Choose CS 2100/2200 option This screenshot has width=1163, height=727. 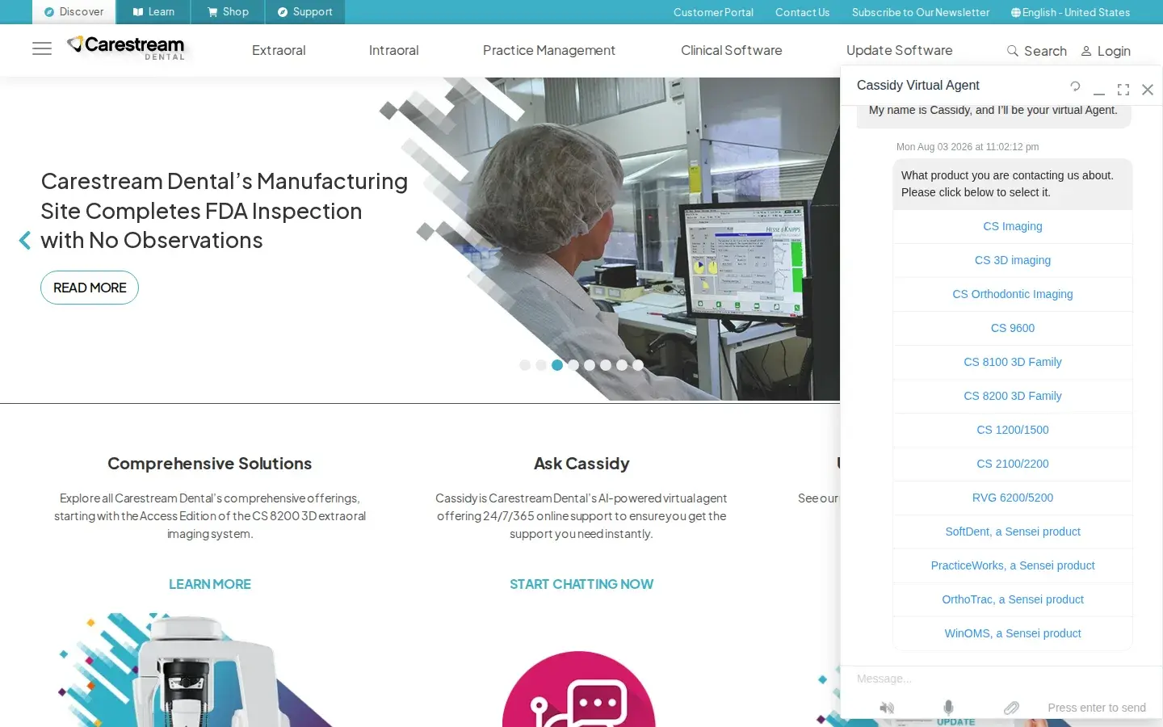[1013, 464]
